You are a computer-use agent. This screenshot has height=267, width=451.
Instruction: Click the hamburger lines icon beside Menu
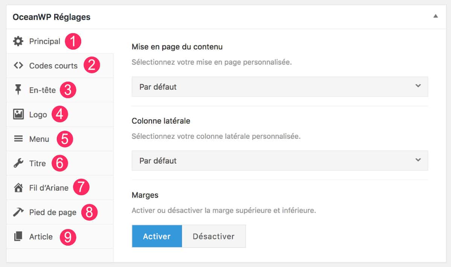18,139
